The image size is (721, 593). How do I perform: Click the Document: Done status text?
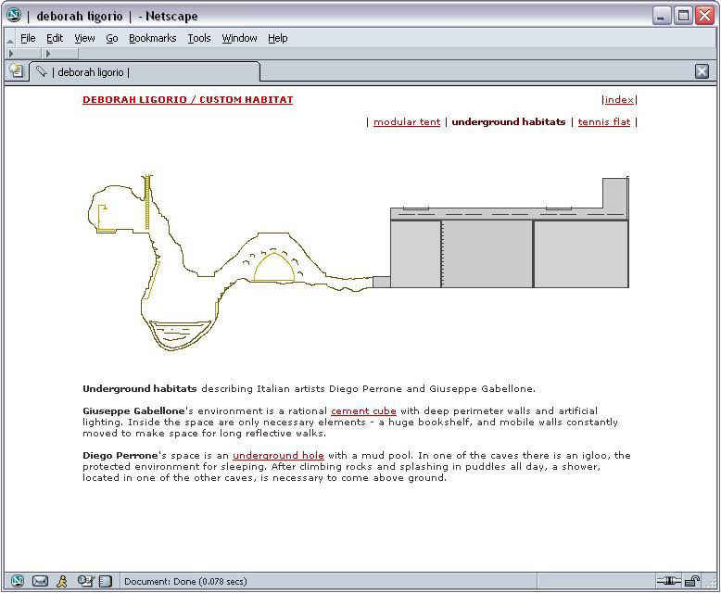[x=185, y=582]
